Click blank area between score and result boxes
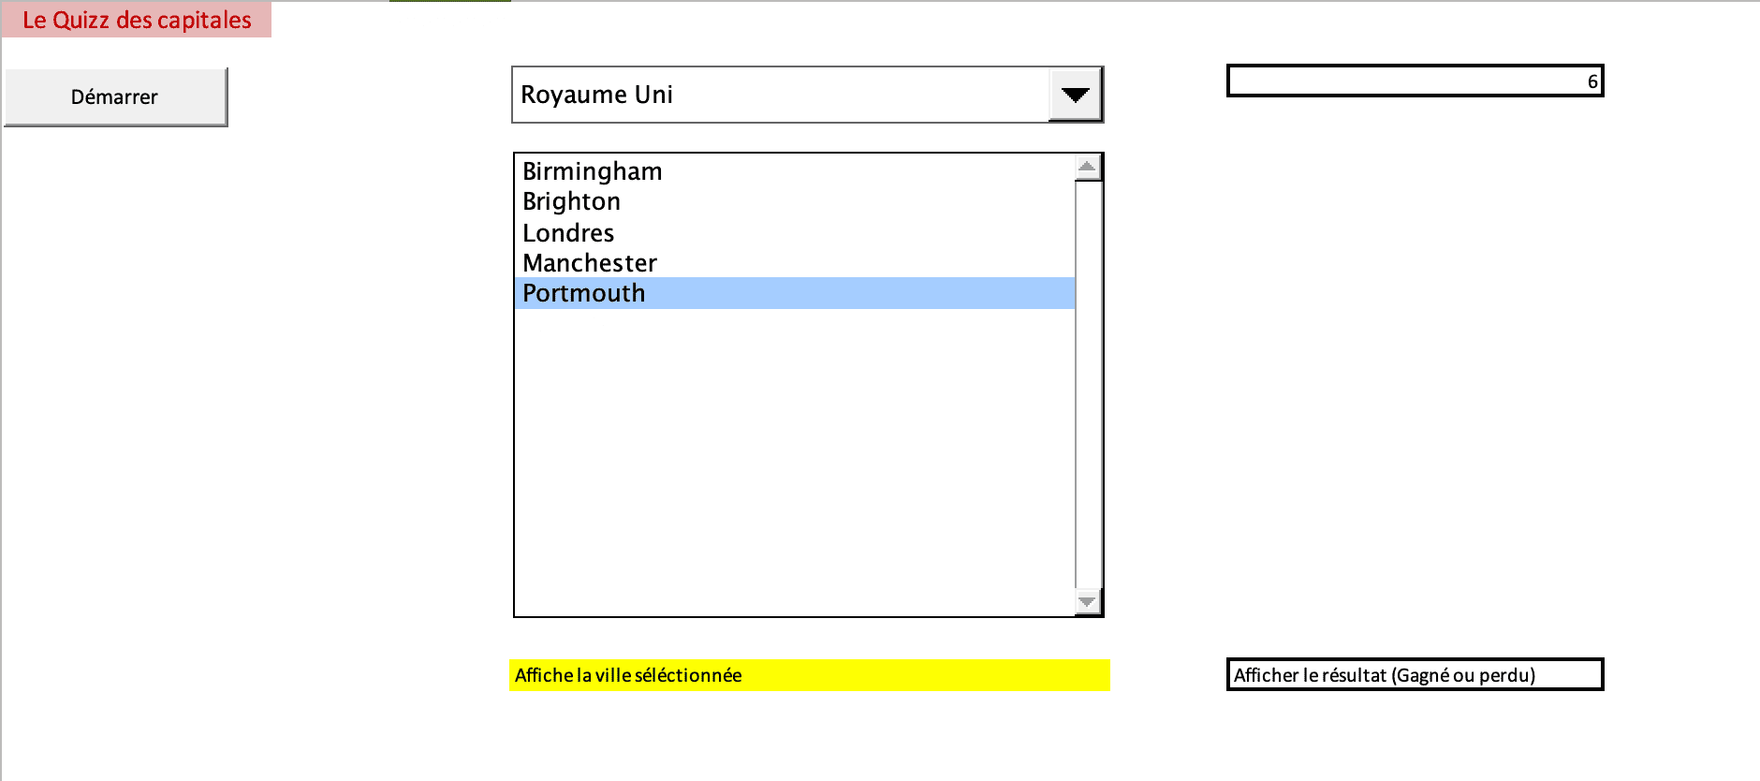 point(1415,375)
